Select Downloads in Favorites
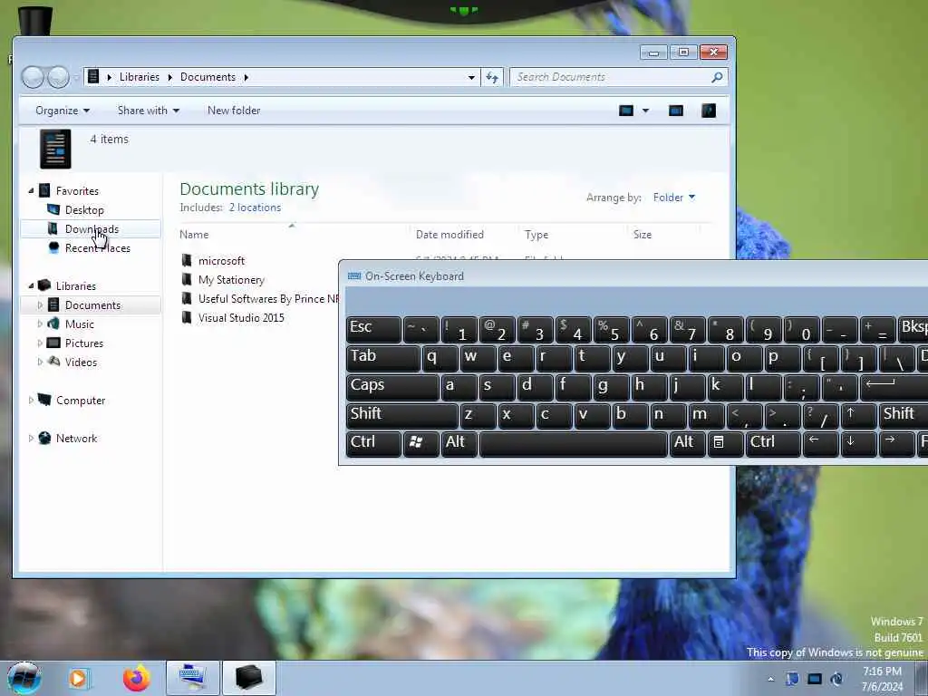928x696 pixels. (92, 229)
